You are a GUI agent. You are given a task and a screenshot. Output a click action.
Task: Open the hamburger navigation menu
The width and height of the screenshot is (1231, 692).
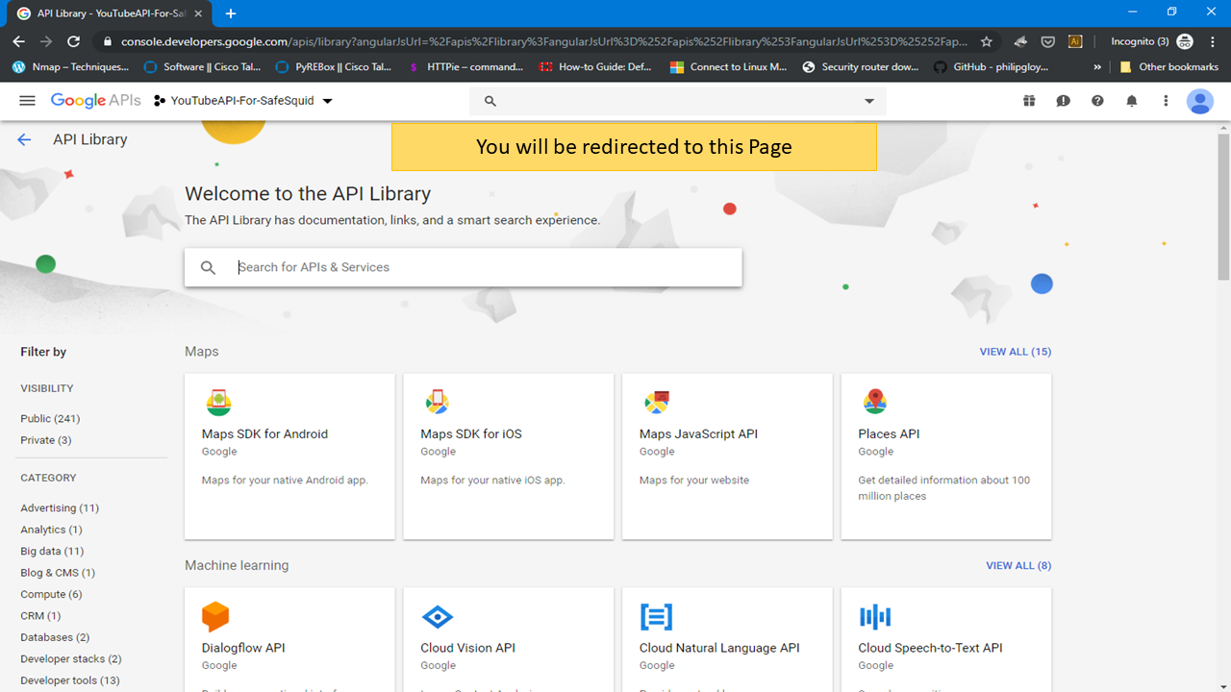coord(27,101)
